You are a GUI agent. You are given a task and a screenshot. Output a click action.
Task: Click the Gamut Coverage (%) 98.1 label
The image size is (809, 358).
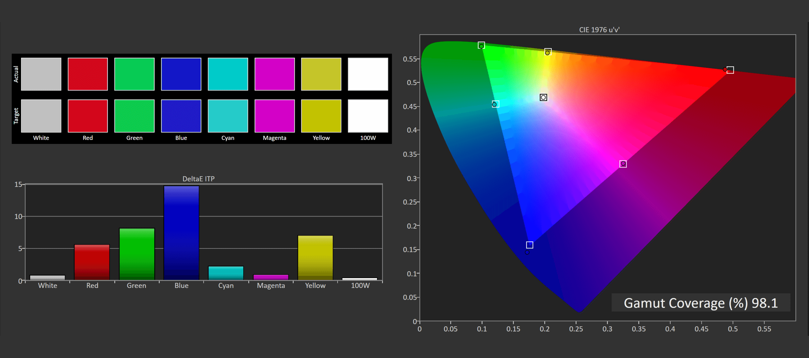coord(701,303)
